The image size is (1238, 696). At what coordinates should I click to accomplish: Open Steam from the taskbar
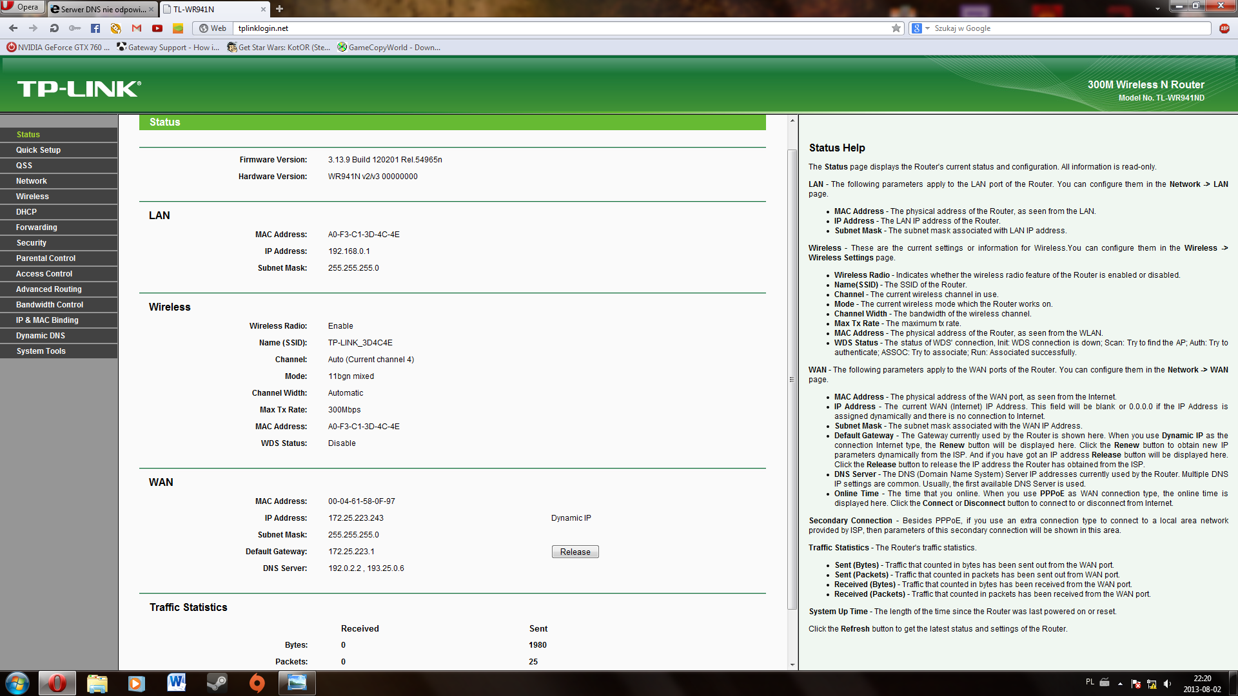click(x=217, y=683)
